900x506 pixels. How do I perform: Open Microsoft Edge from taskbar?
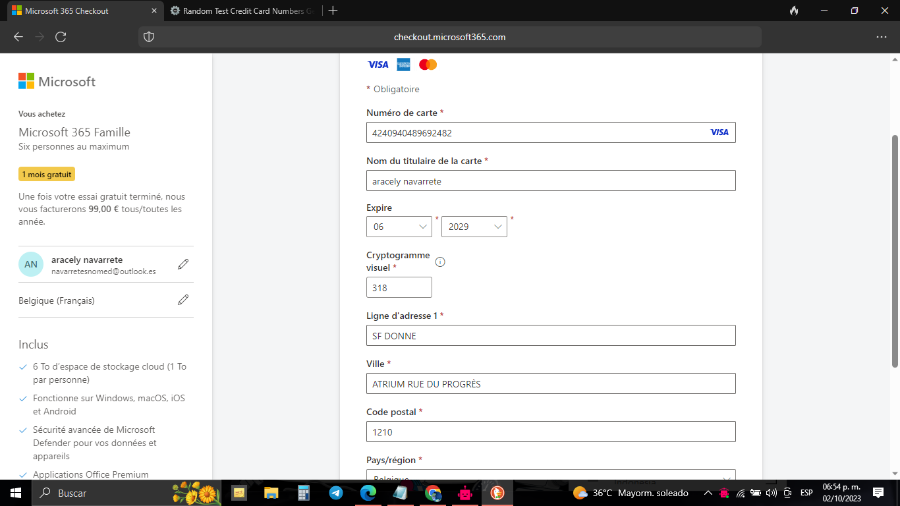tap(368, 493)
